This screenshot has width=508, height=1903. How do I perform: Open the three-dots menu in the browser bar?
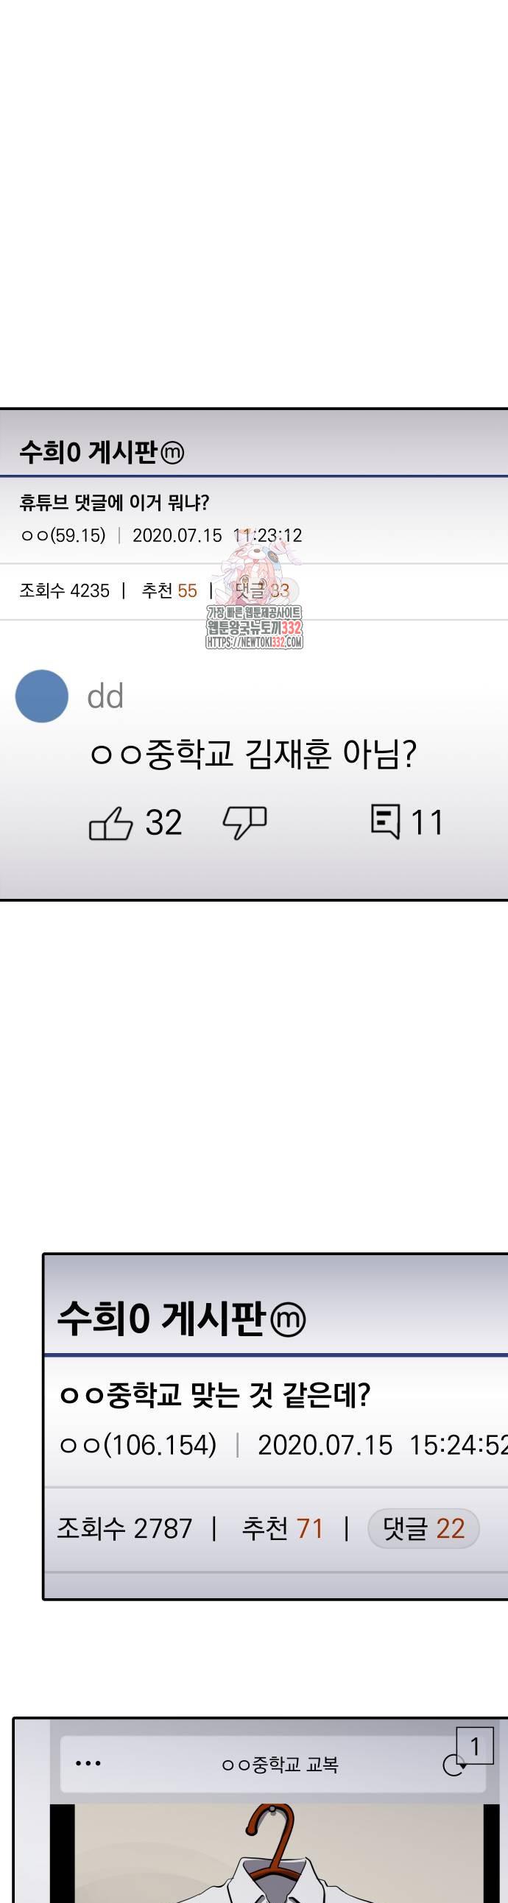pyautogui.click(x=88, y=1763)
